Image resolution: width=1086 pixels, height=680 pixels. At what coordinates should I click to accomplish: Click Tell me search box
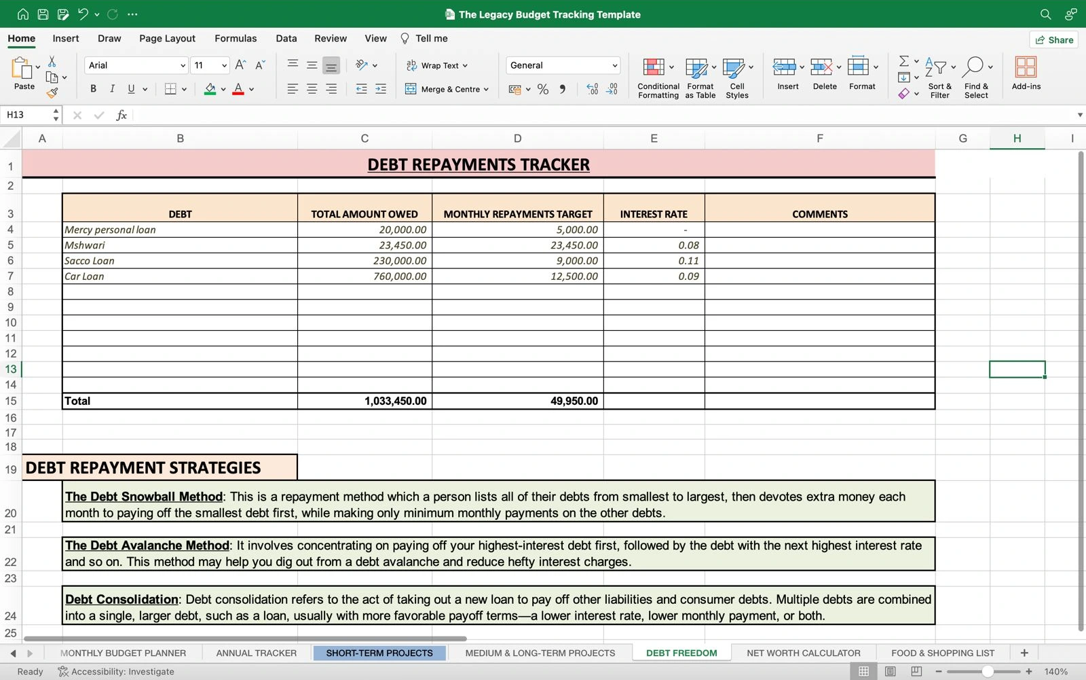point(424,39)
